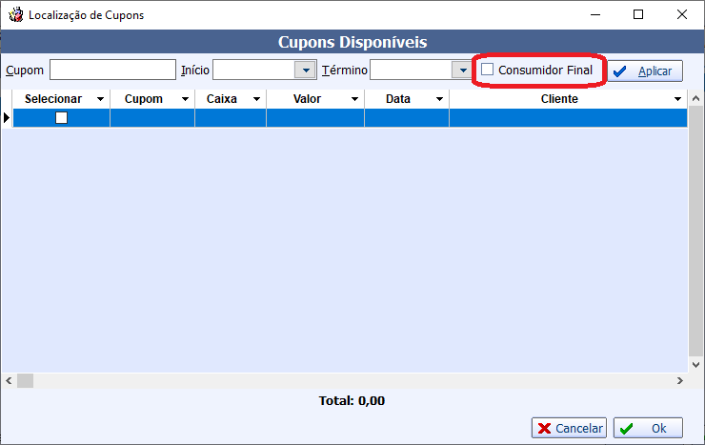Maximize the Localização de Cupons window
The image size is (705, 445).
pyautogui.click(x=638, y=15)
